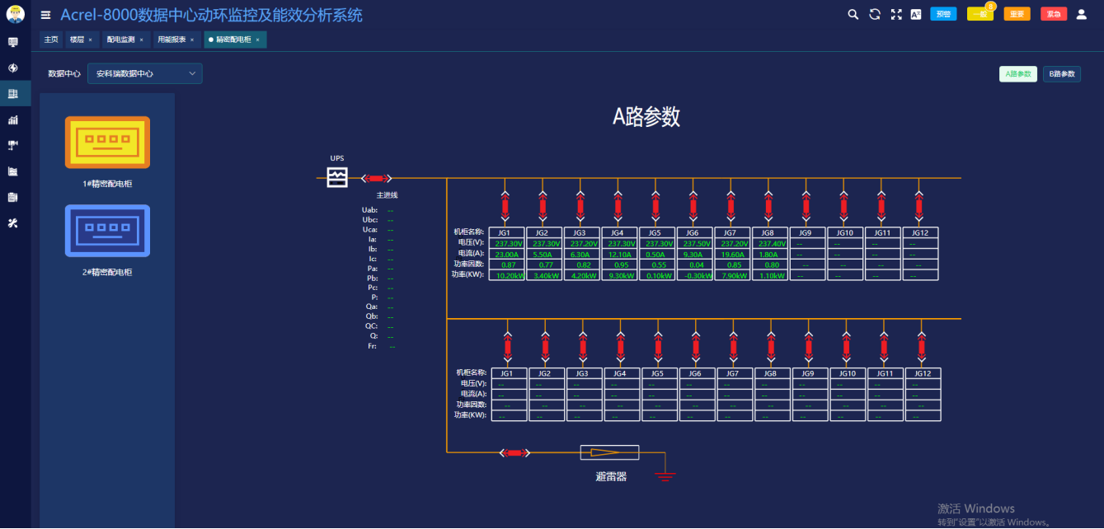
Task: Click the lower JG12 cabinet name cell
Action: pos(923,373)
